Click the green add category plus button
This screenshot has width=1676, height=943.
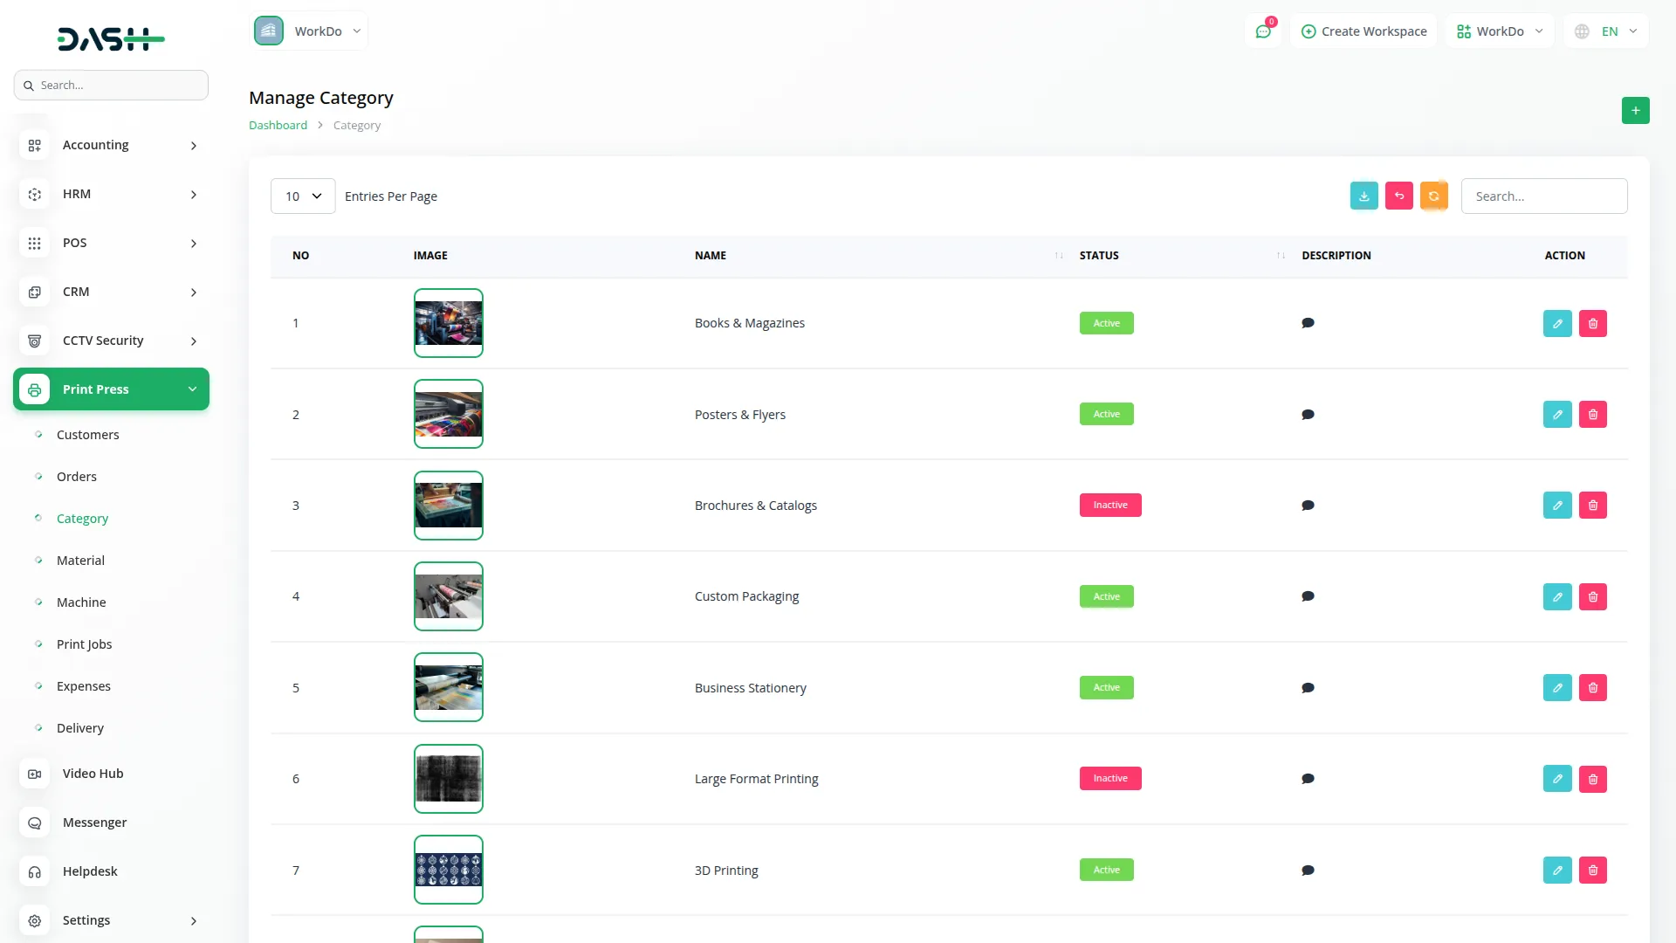[1635, 111]
